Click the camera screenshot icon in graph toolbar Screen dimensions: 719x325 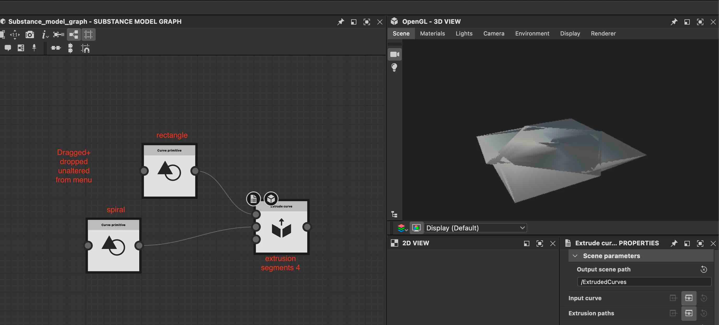point(30,35)
